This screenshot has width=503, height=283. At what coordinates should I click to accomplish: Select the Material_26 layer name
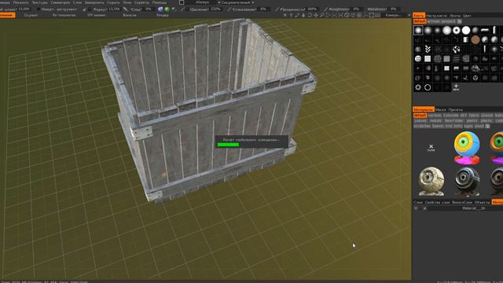coord(473,208)
